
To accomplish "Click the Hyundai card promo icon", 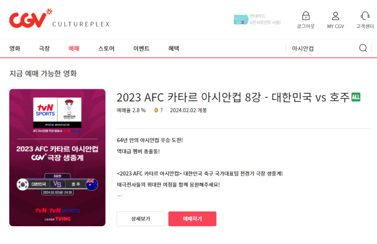I will (x=241, y=19).
